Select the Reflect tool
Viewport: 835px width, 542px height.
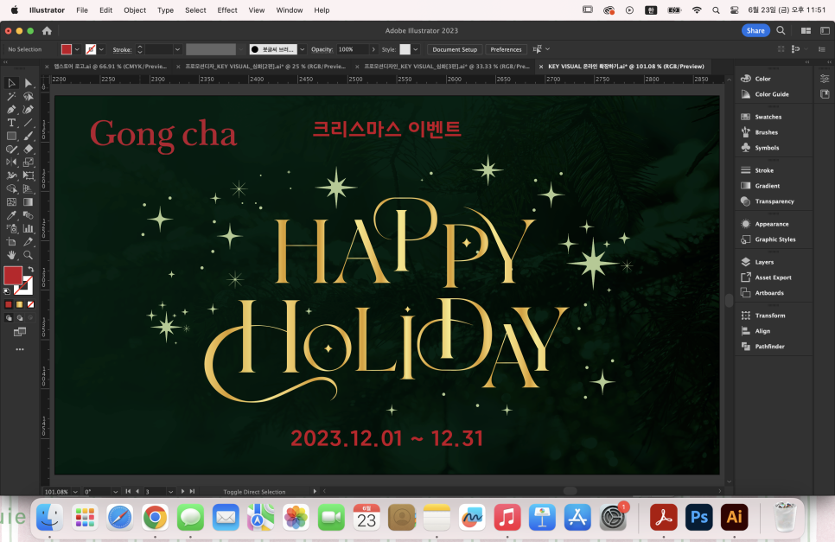(11, 163)
